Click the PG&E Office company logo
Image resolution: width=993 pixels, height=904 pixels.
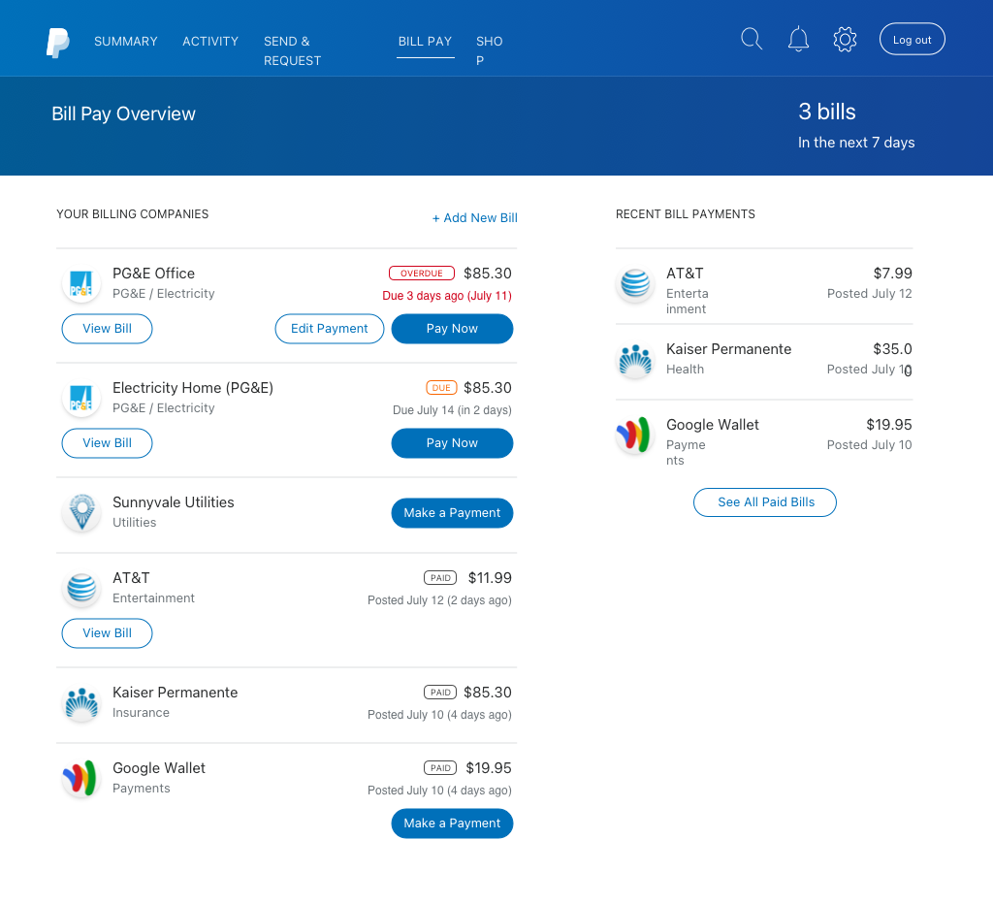coord(81,283)
